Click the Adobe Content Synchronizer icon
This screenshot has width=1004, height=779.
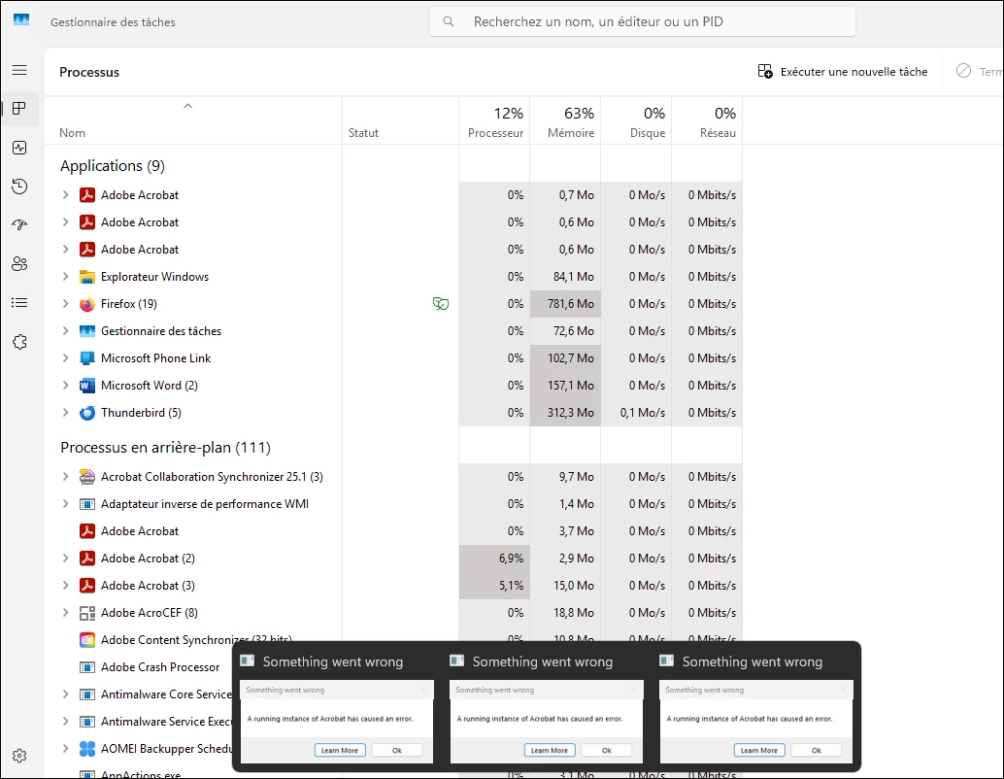pyautogui.click(x=87, y=640)
